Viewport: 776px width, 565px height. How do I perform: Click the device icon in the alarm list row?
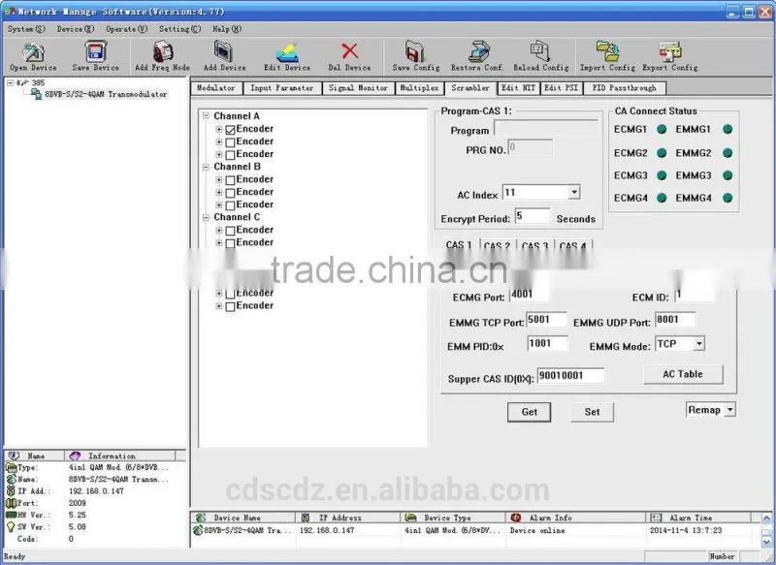point(198,530)
